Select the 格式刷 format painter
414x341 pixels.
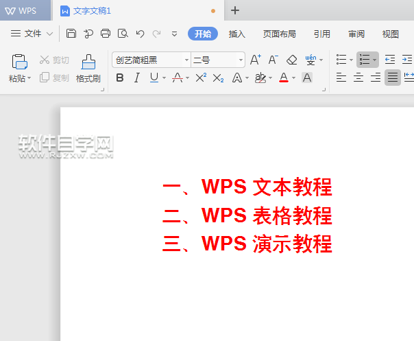coord(88,69)
